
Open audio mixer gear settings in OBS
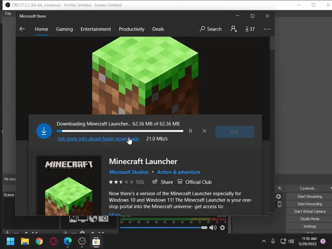[x=222, y=228]
